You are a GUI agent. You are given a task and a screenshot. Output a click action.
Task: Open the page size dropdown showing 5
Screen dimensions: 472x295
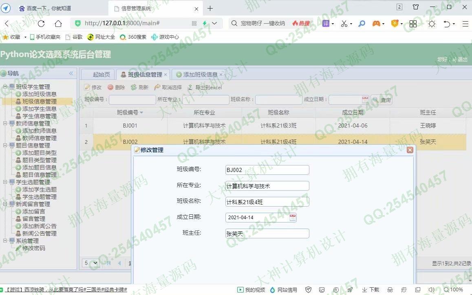91,263
